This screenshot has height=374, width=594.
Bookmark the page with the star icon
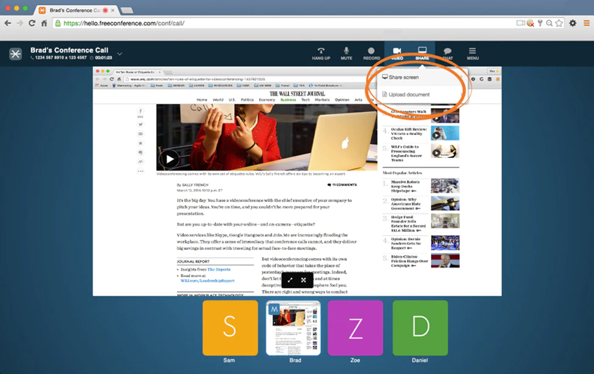pyautogui.click(x=558, y=23)
